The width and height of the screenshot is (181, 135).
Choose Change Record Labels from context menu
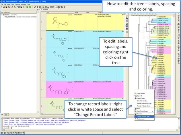click(143, 116)
